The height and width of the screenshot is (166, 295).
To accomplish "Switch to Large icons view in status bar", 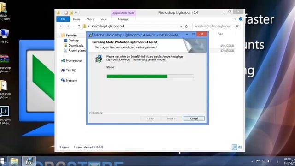I will tap(240, 147).
